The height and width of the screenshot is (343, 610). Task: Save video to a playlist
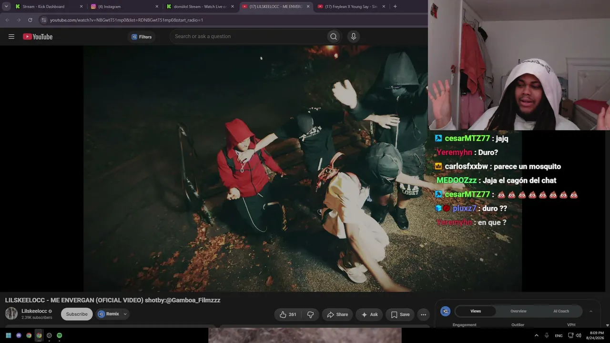click(400, 314)
